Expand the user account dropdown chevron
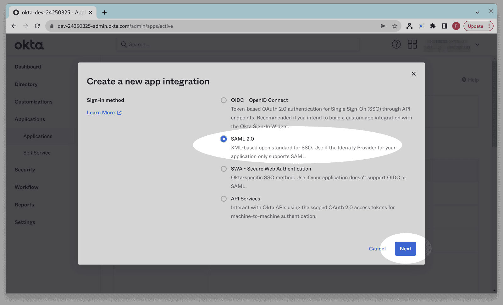Viewport: 503px width, 305px height. click(477, 45)
